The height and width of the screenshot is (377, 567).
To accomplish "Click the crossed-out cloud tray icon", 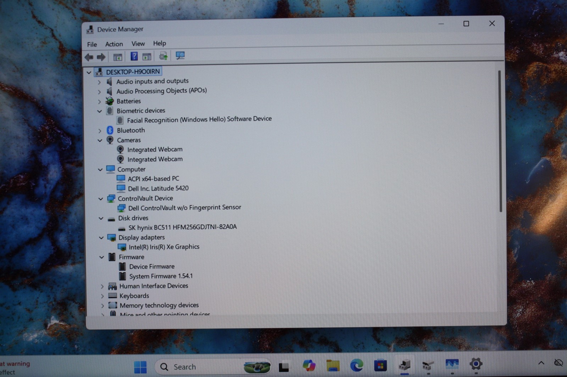I will [x=558, y=362].
